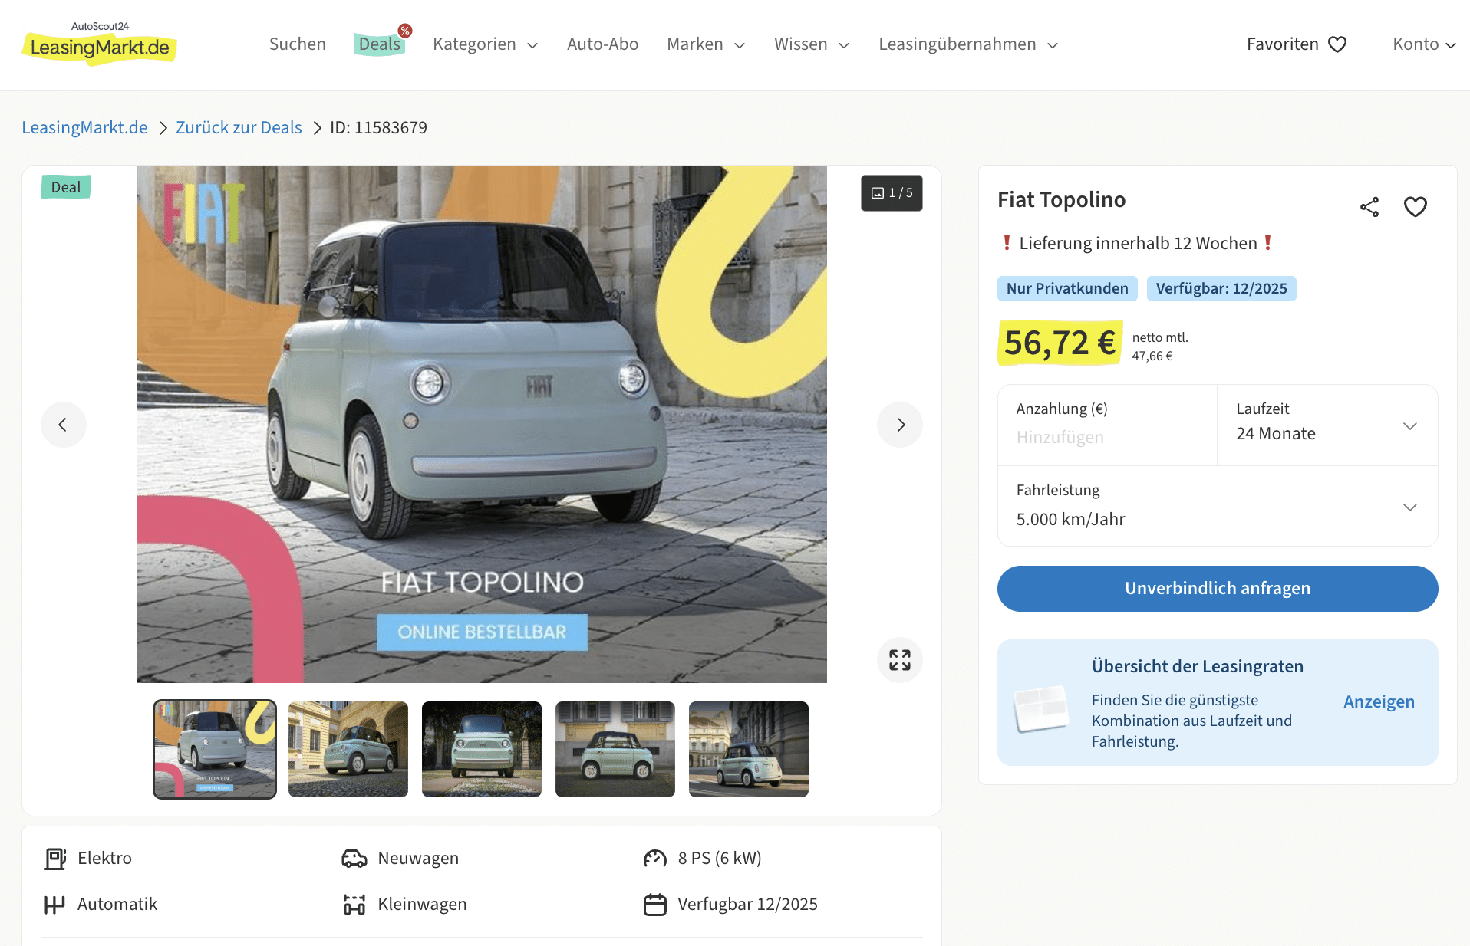Viewport: 1470px width, 946px height.
Task: Expand the Wissen menu
Action: click(812, 44)
